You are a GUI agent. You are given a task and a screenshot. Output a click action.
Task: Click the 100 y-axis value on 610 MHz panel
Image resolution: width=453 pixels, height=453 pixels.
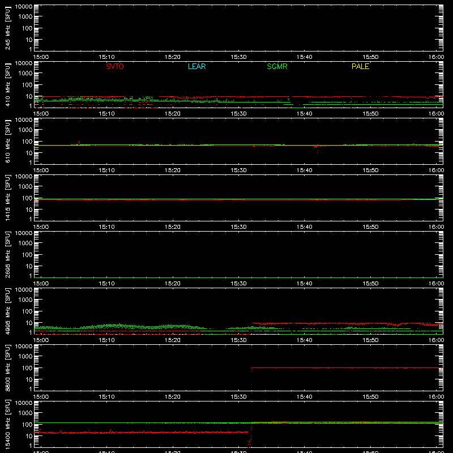pyautogui.click(x=27, y=142)
